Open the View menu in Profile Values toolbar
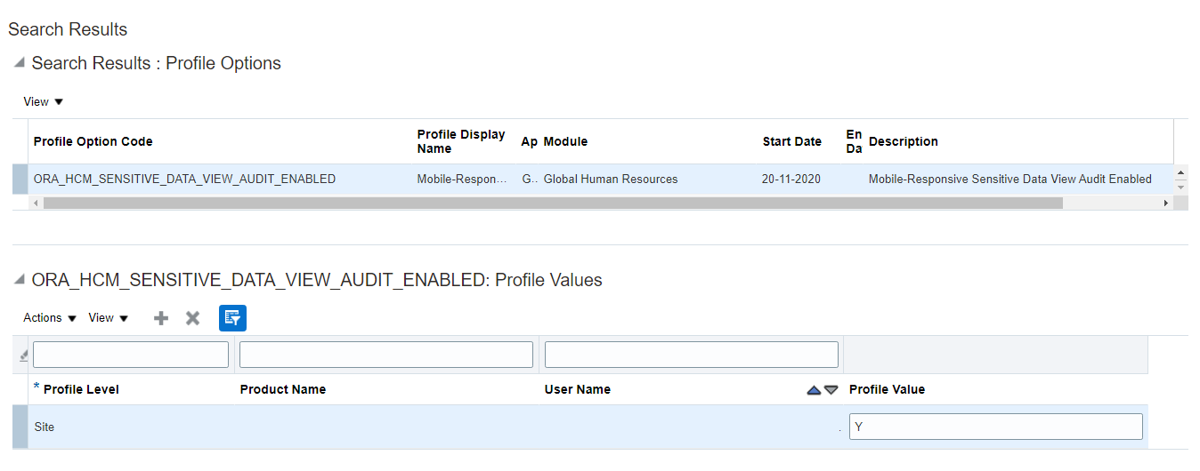1200x471 pixels. click(x=109, y=318)
